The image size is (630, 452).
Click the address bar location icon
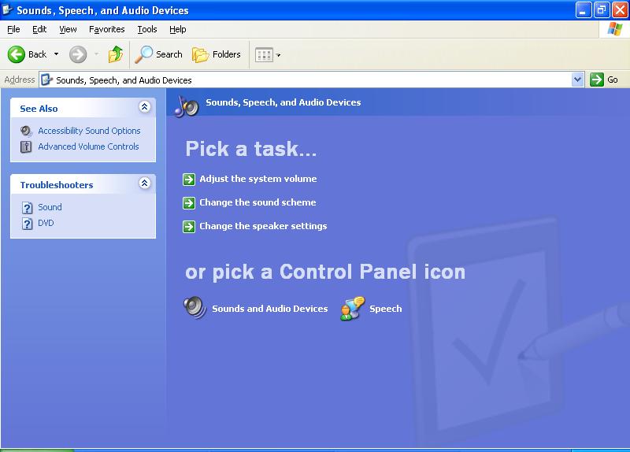[x=46, y=80]
